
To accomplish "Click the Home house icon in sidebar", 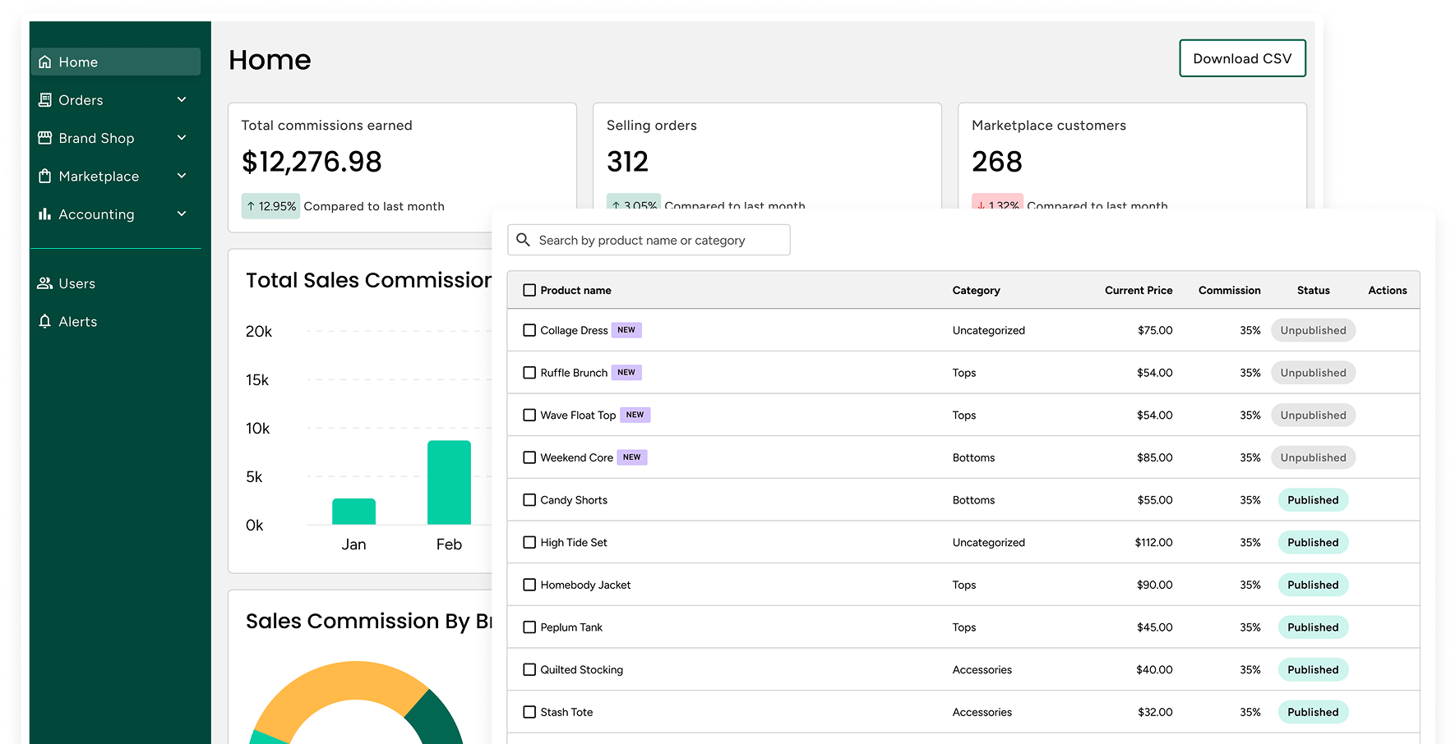I will tap(45, 62).
